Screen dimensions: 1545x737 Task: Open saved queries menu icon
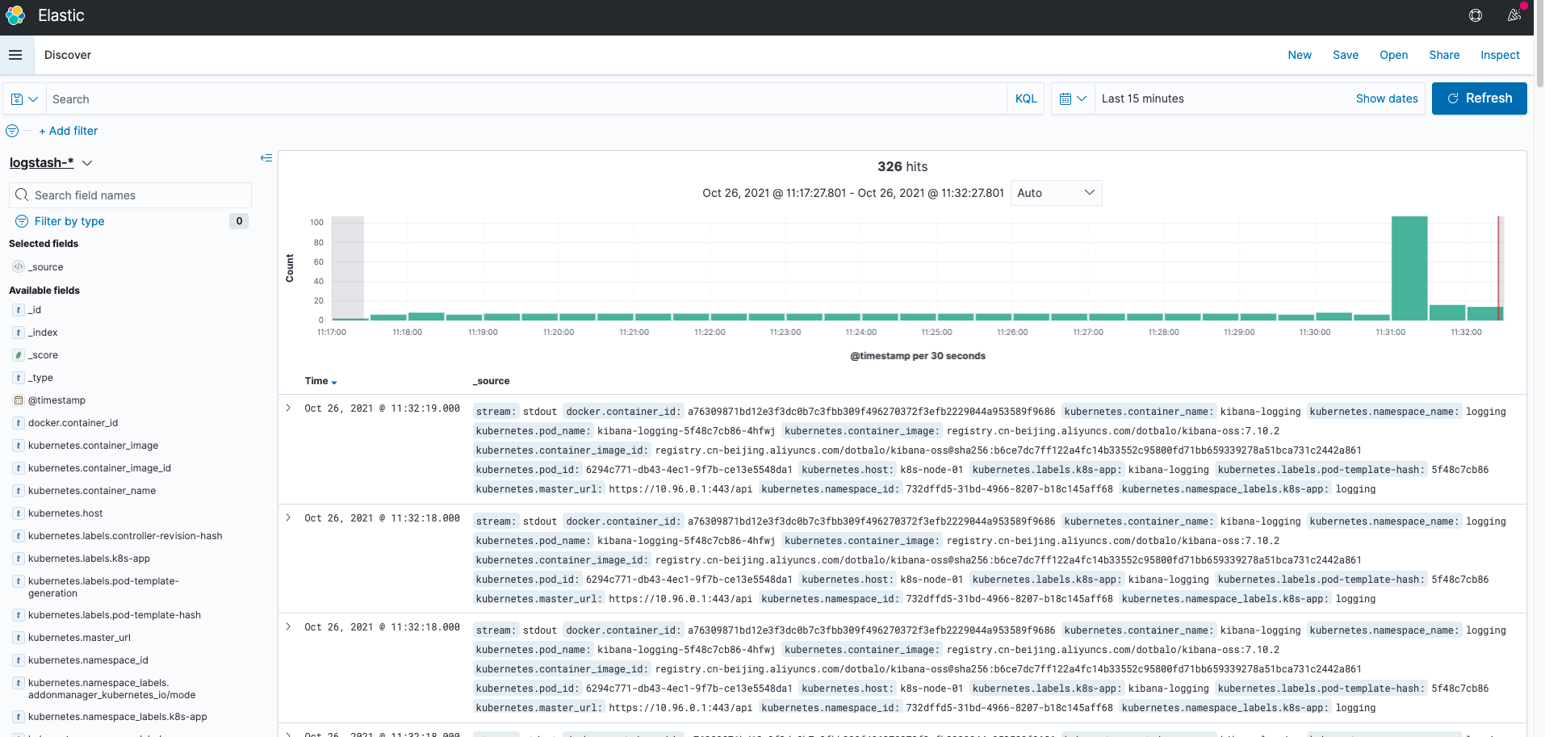(x=24, y=99)
